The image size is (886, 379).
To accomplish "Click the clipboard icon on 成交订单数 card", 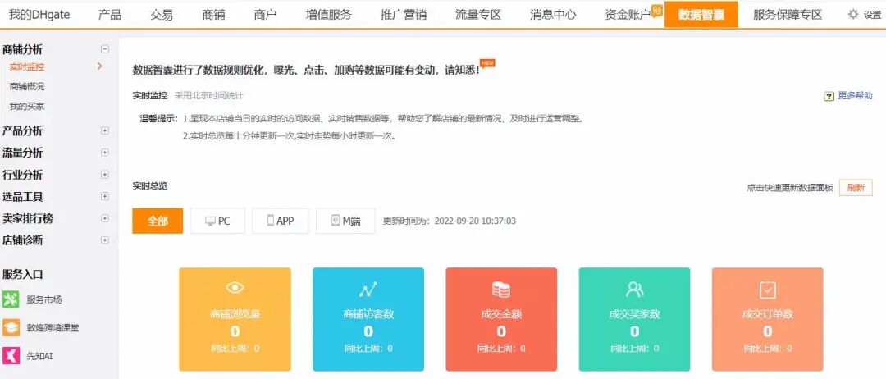I will (x=767, y=290).
